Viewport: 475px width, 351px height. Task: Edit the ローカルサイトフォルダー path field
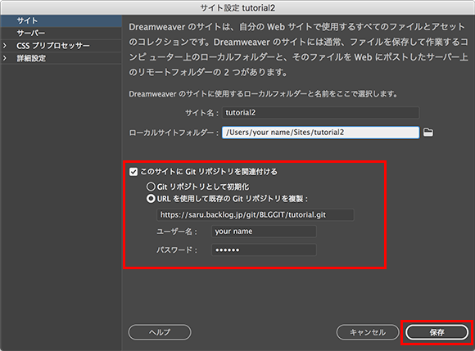pyautogui.click(x=321, y=133)
